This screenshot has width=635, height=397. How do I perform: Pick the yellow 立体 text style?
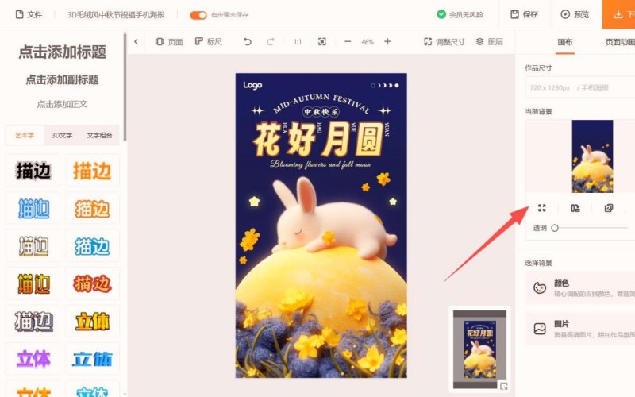tap(92, 322)
